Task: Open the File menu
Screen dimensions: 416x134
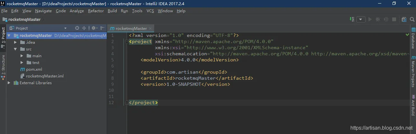Action: [x=4, y=11]
